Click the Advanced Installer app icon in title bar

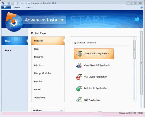(x=3, y=3)
